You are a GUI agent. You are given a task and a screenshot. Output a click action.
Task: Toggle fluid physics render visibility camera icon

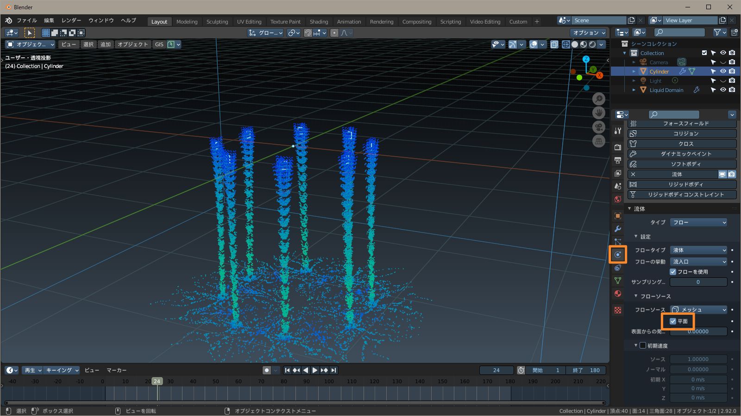(732, 174)
